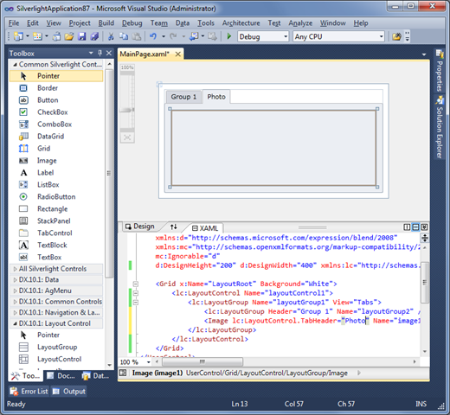Collapse the pane with the rightmost view button
The image size is (450, 415).
pyautogui.click(x=424, y=227)
